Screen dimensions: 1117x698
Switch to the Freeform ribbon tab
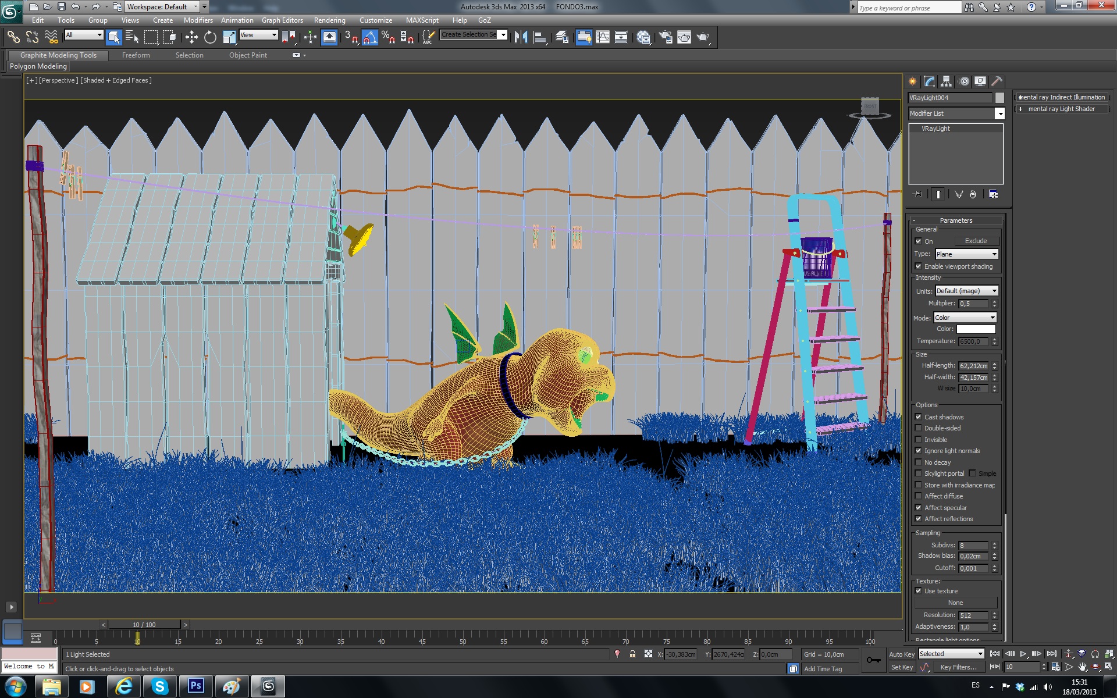136,55
